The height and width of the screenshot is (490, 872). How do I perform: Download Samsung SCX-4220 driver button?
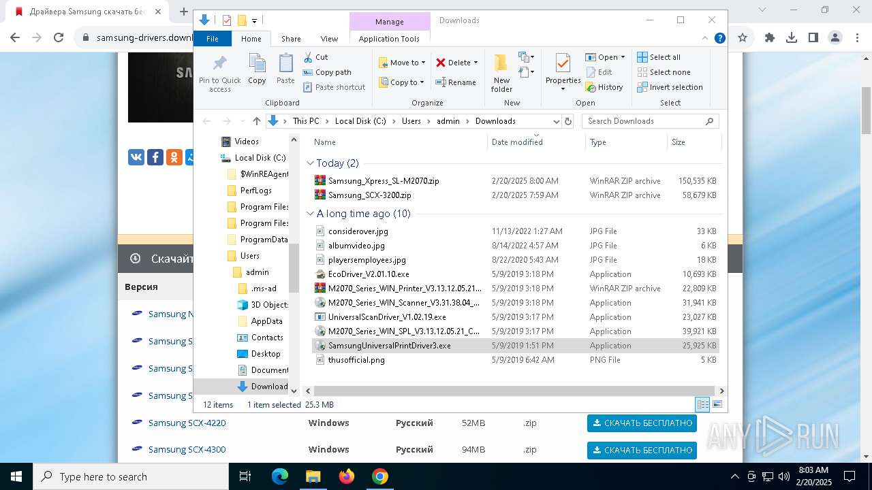642,423
